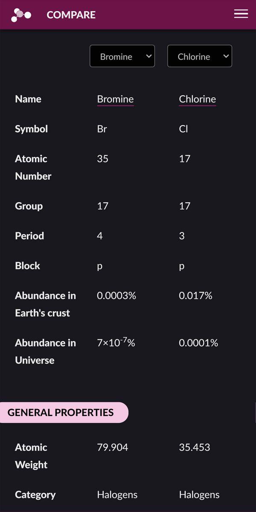Click the Atomic Weight row label

(31, 456)
